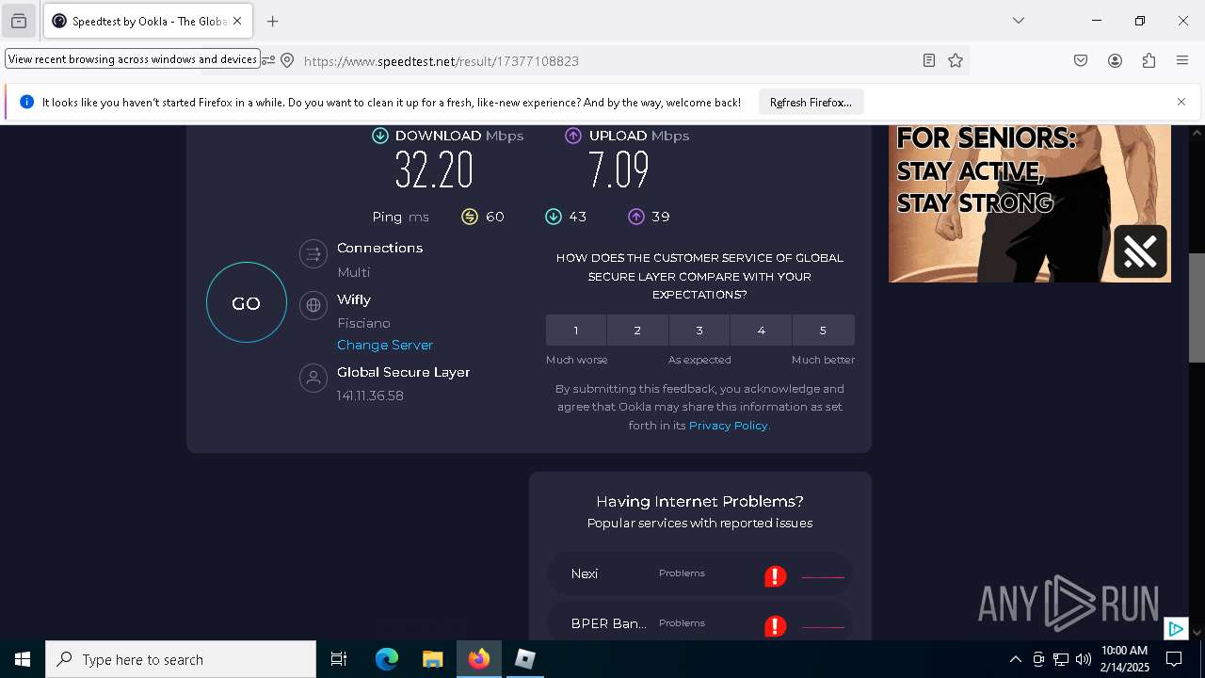
Task: Close the Speedtest by Ookla tab
Action: pos(237,21)
